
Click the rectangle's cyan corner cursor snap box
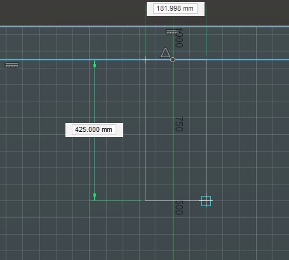206,201
